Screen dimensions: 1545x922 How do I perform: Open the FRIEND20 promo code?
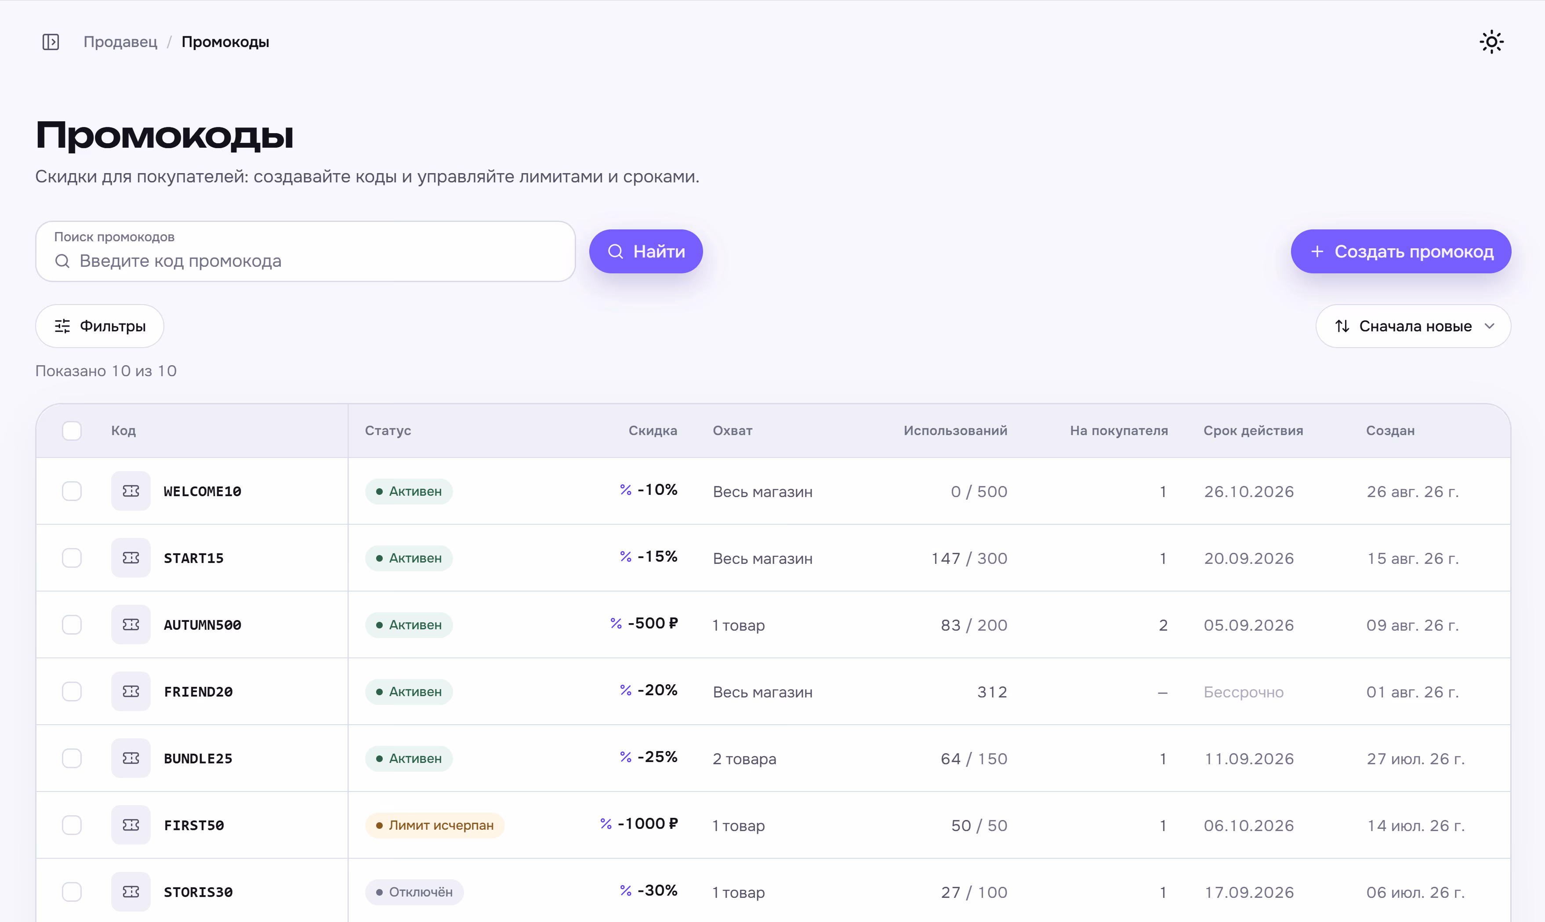[198, 692]
